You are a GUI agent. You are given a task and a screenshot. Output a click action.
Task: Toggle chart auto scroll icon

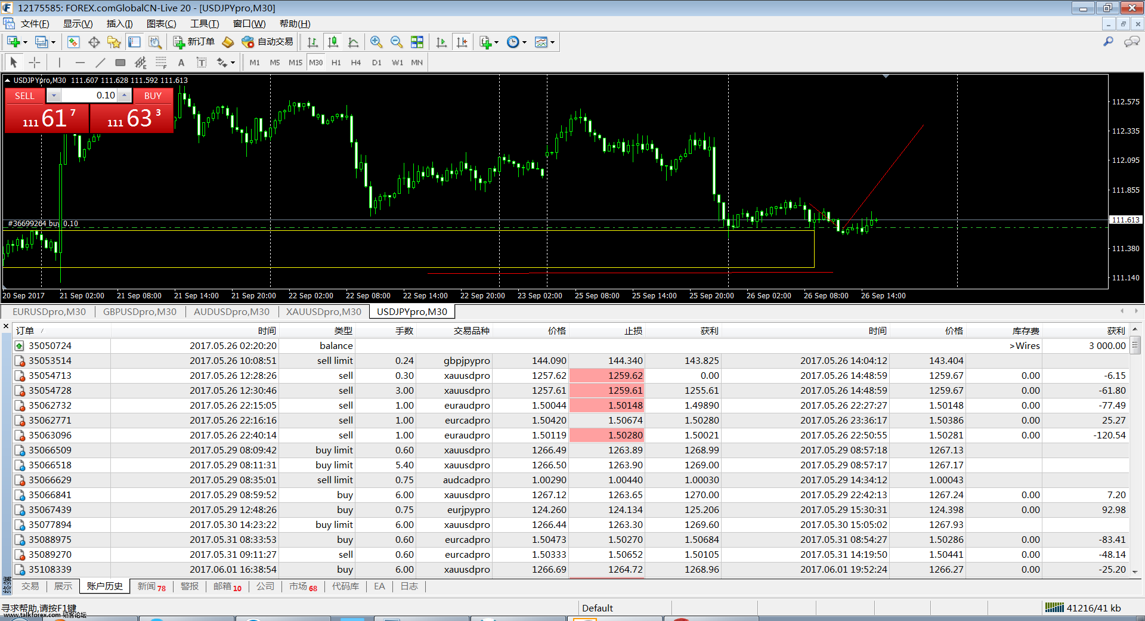441,42
